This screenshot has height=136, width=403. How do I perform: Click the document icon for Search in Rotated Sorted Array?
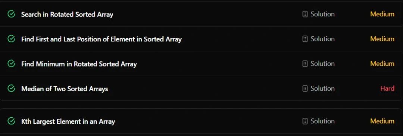coord(305,14)
